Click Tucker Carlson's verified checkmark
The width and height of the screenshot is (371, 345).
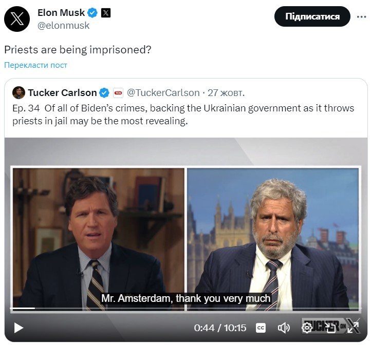104,93
